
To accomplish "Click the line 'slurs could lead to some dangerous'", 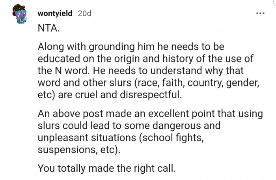I will click(129, 126).
